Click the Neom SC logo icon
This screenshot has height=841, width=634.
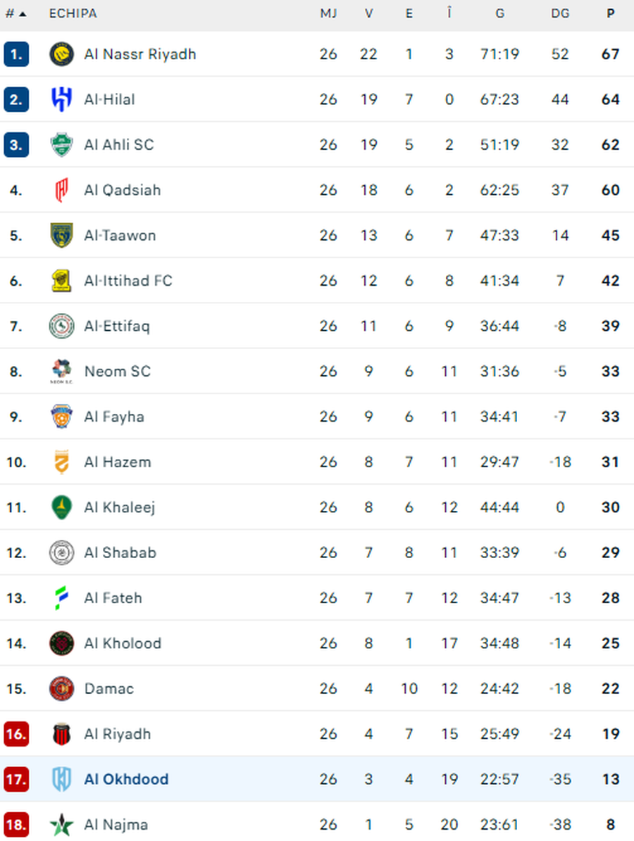click(x=62, y=371)
